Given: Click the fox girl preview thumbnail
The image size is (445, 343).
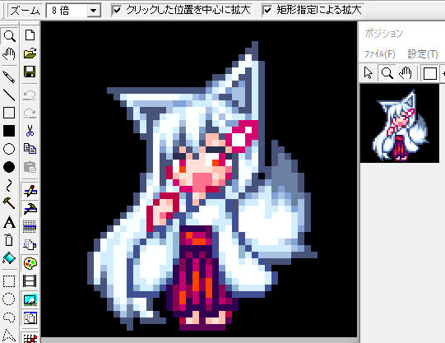Looking at the screenshot, I should 400,123.
